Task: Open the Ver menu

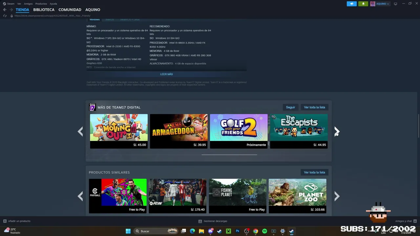Action: point(19,4)
